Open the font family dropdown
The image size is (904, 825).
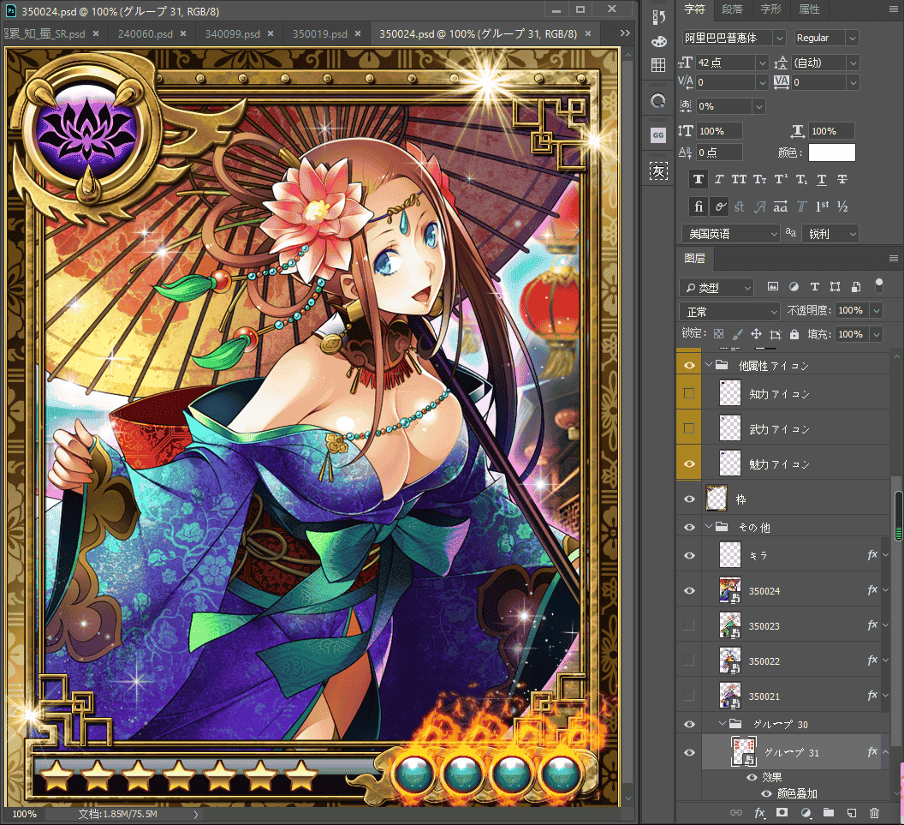(780, 38)
